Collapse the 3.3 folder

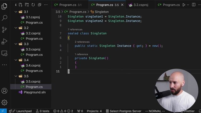coord(16,44)
